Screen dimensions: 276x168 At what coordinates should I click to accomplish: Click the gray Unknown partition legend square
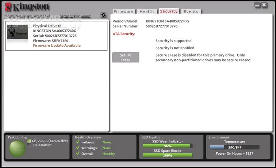pos(29,145)
